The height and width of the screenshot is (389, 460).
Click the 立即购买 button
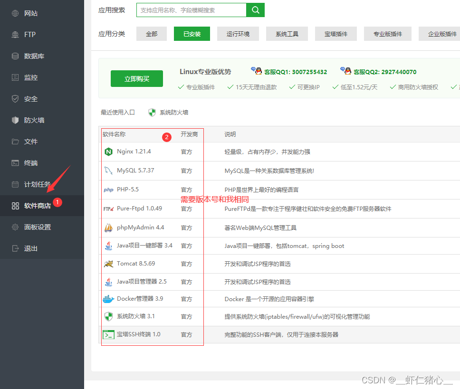point(137,78)
